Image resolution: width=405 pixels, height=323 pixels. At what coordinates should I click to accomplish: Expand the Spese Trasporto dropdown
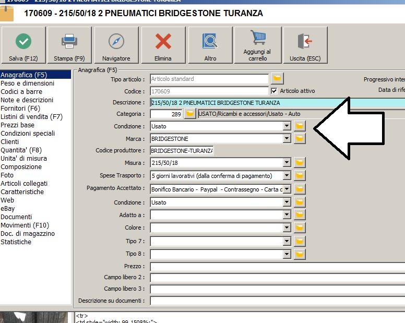(x=287, y=175)
